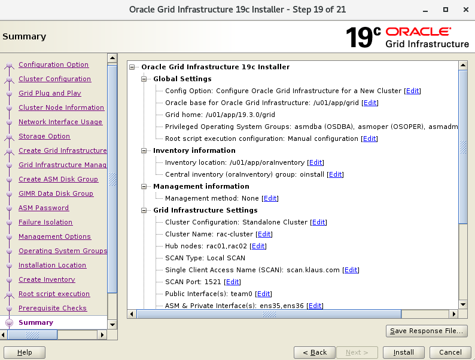Open the Help button
The width and height of the screenshot is (475, 360).
click(25, 352)
